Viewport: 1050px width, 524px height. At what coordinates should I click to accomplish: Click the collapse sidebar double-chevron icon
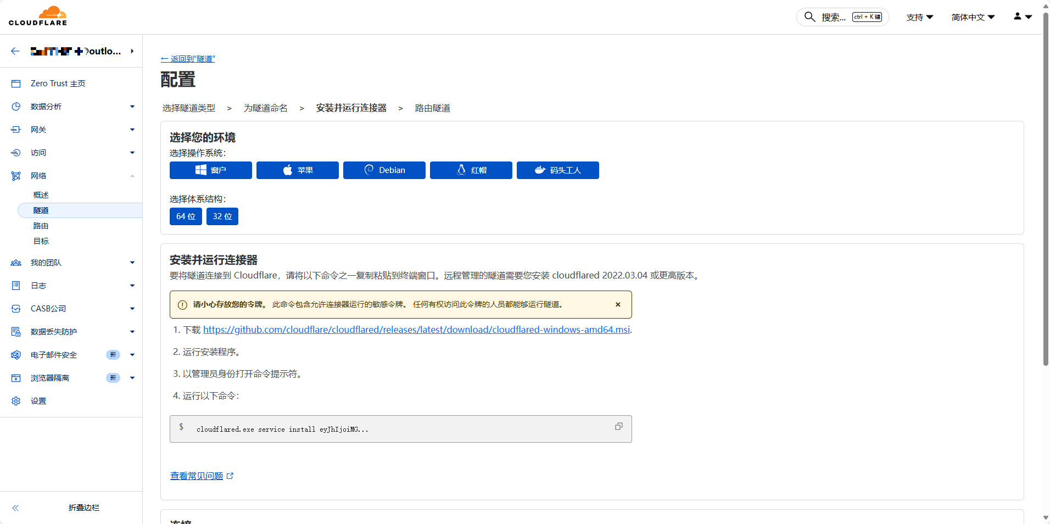(15, 508)
